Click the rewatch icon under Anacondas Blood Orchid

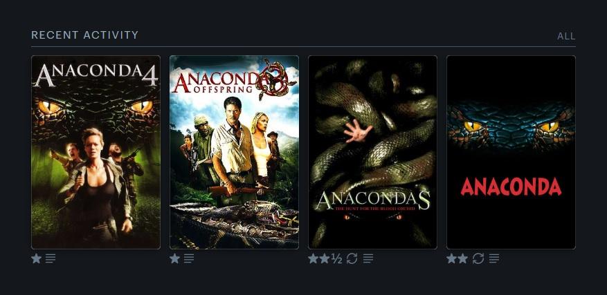(x=352, y=258)
